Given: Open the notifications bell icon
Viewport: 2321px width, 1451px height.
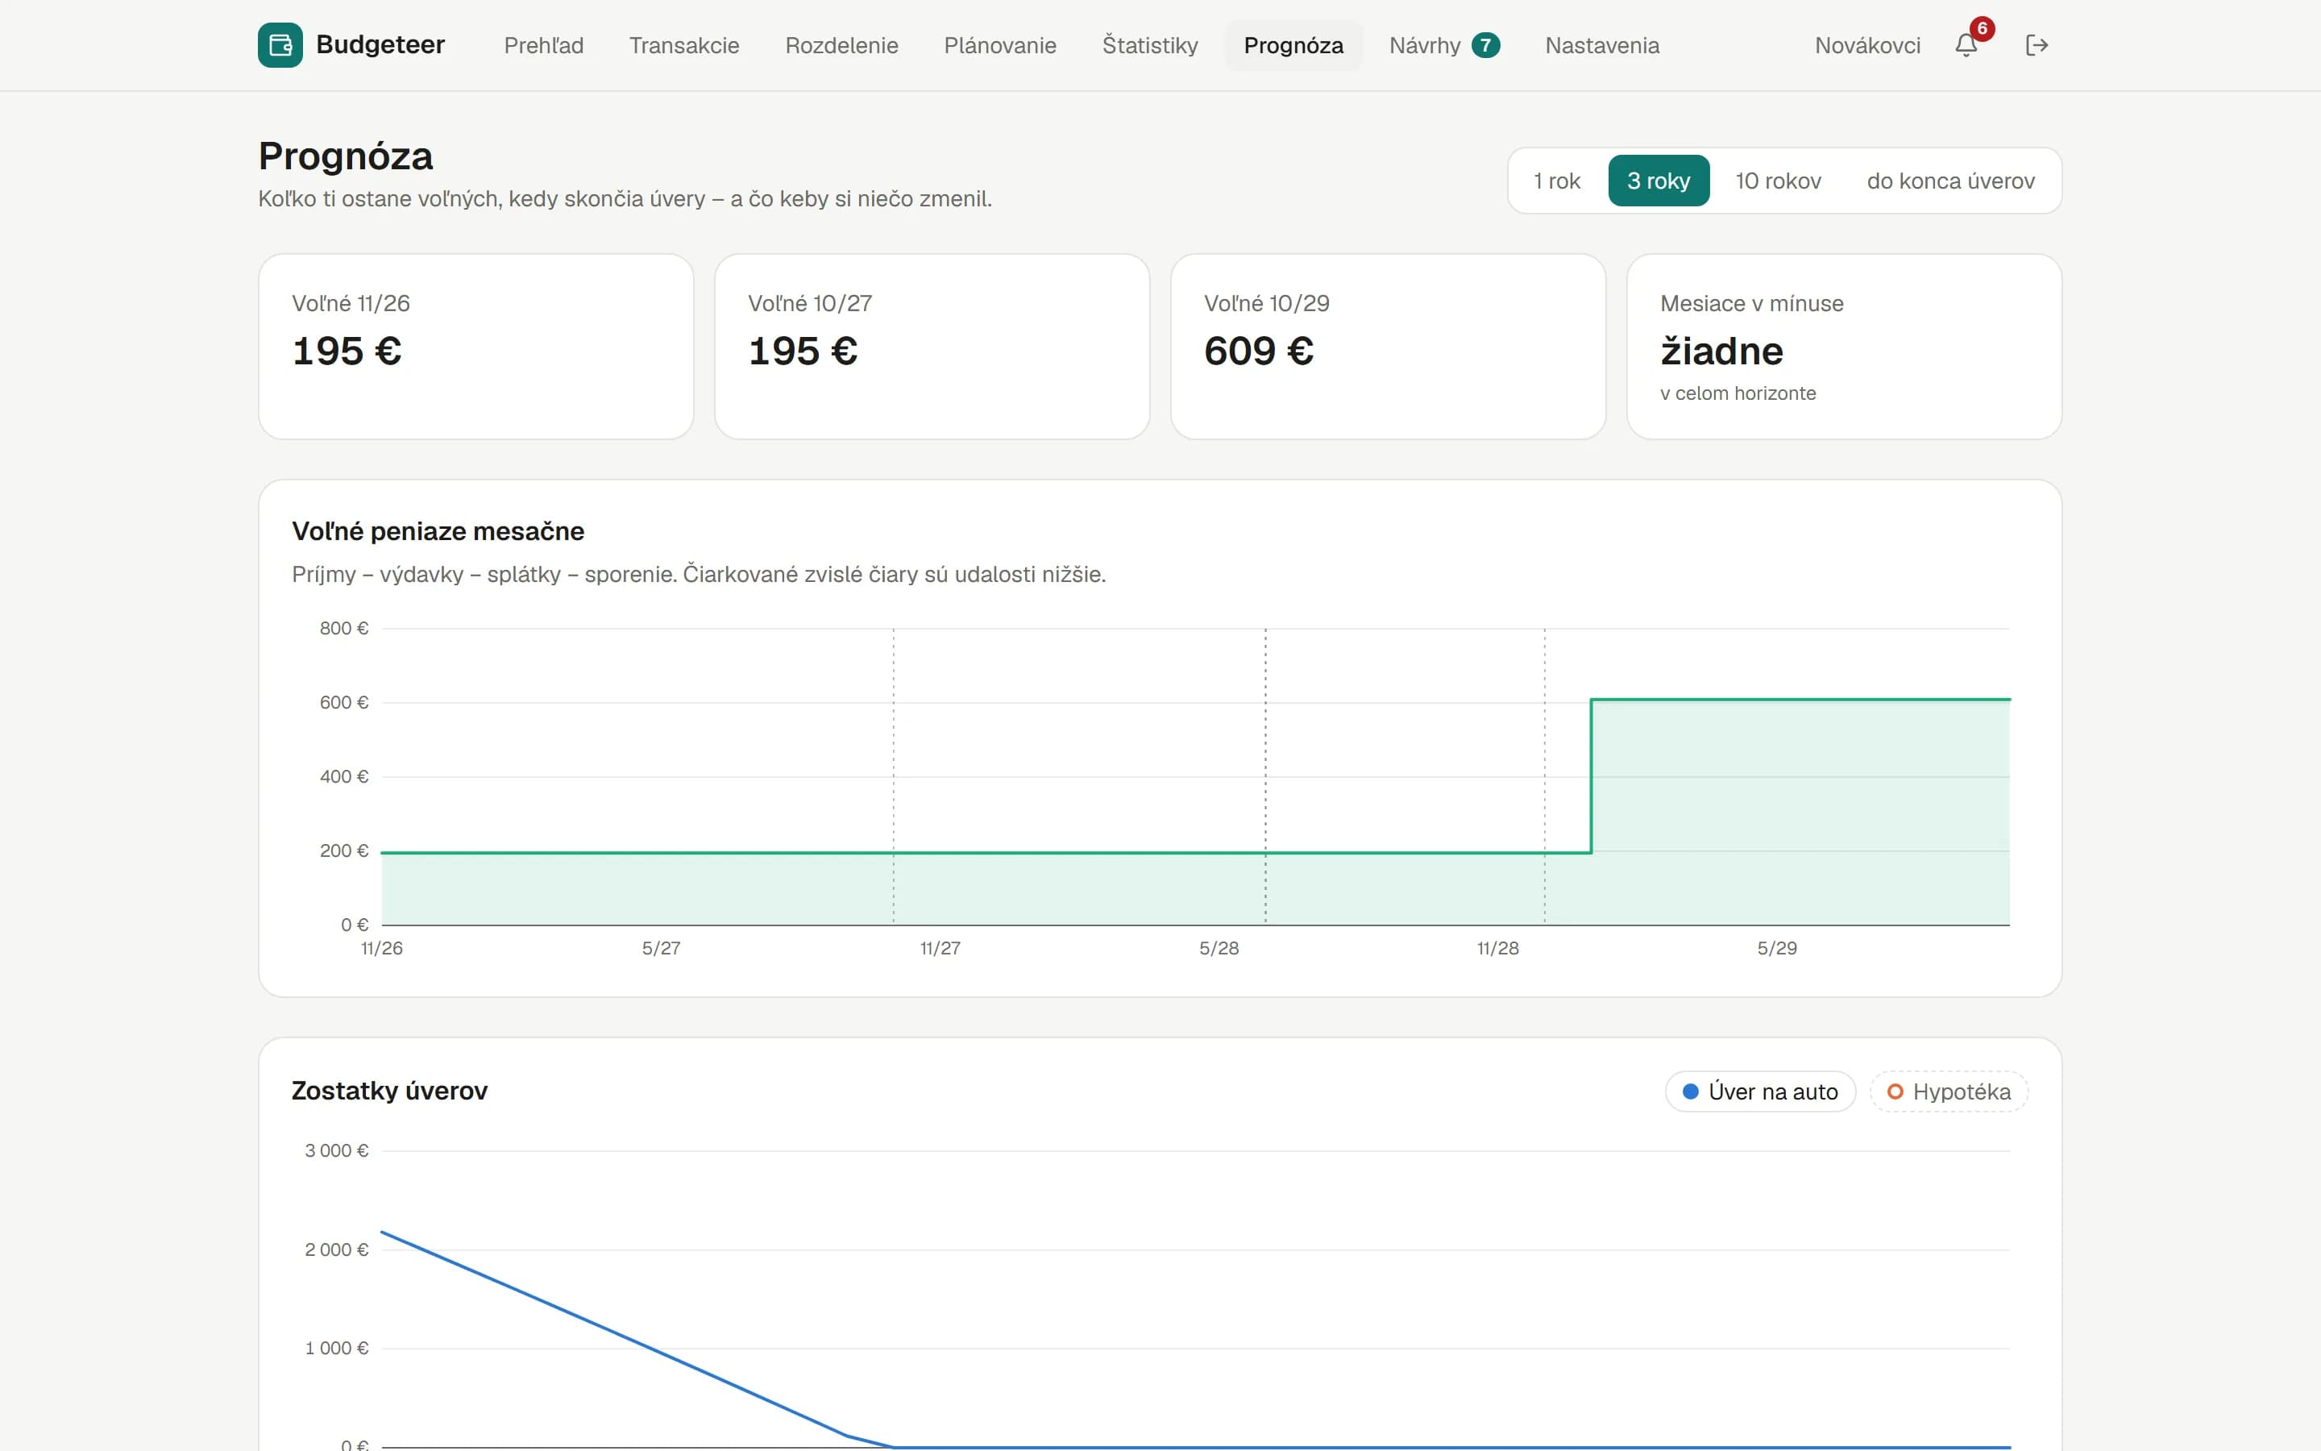Looking at the screenshot, I should click(1966, 45).
